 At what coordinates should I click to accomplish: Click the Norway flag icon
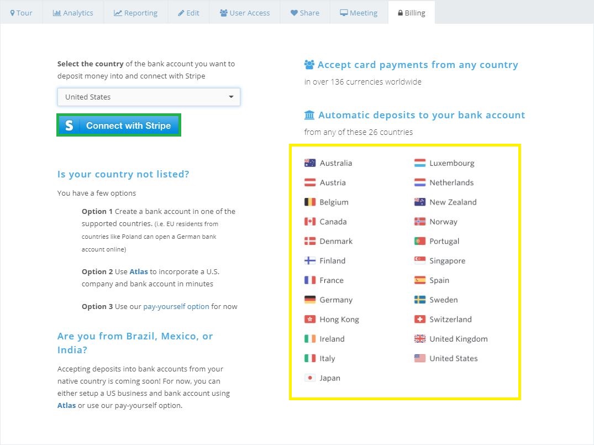[420, 222]
